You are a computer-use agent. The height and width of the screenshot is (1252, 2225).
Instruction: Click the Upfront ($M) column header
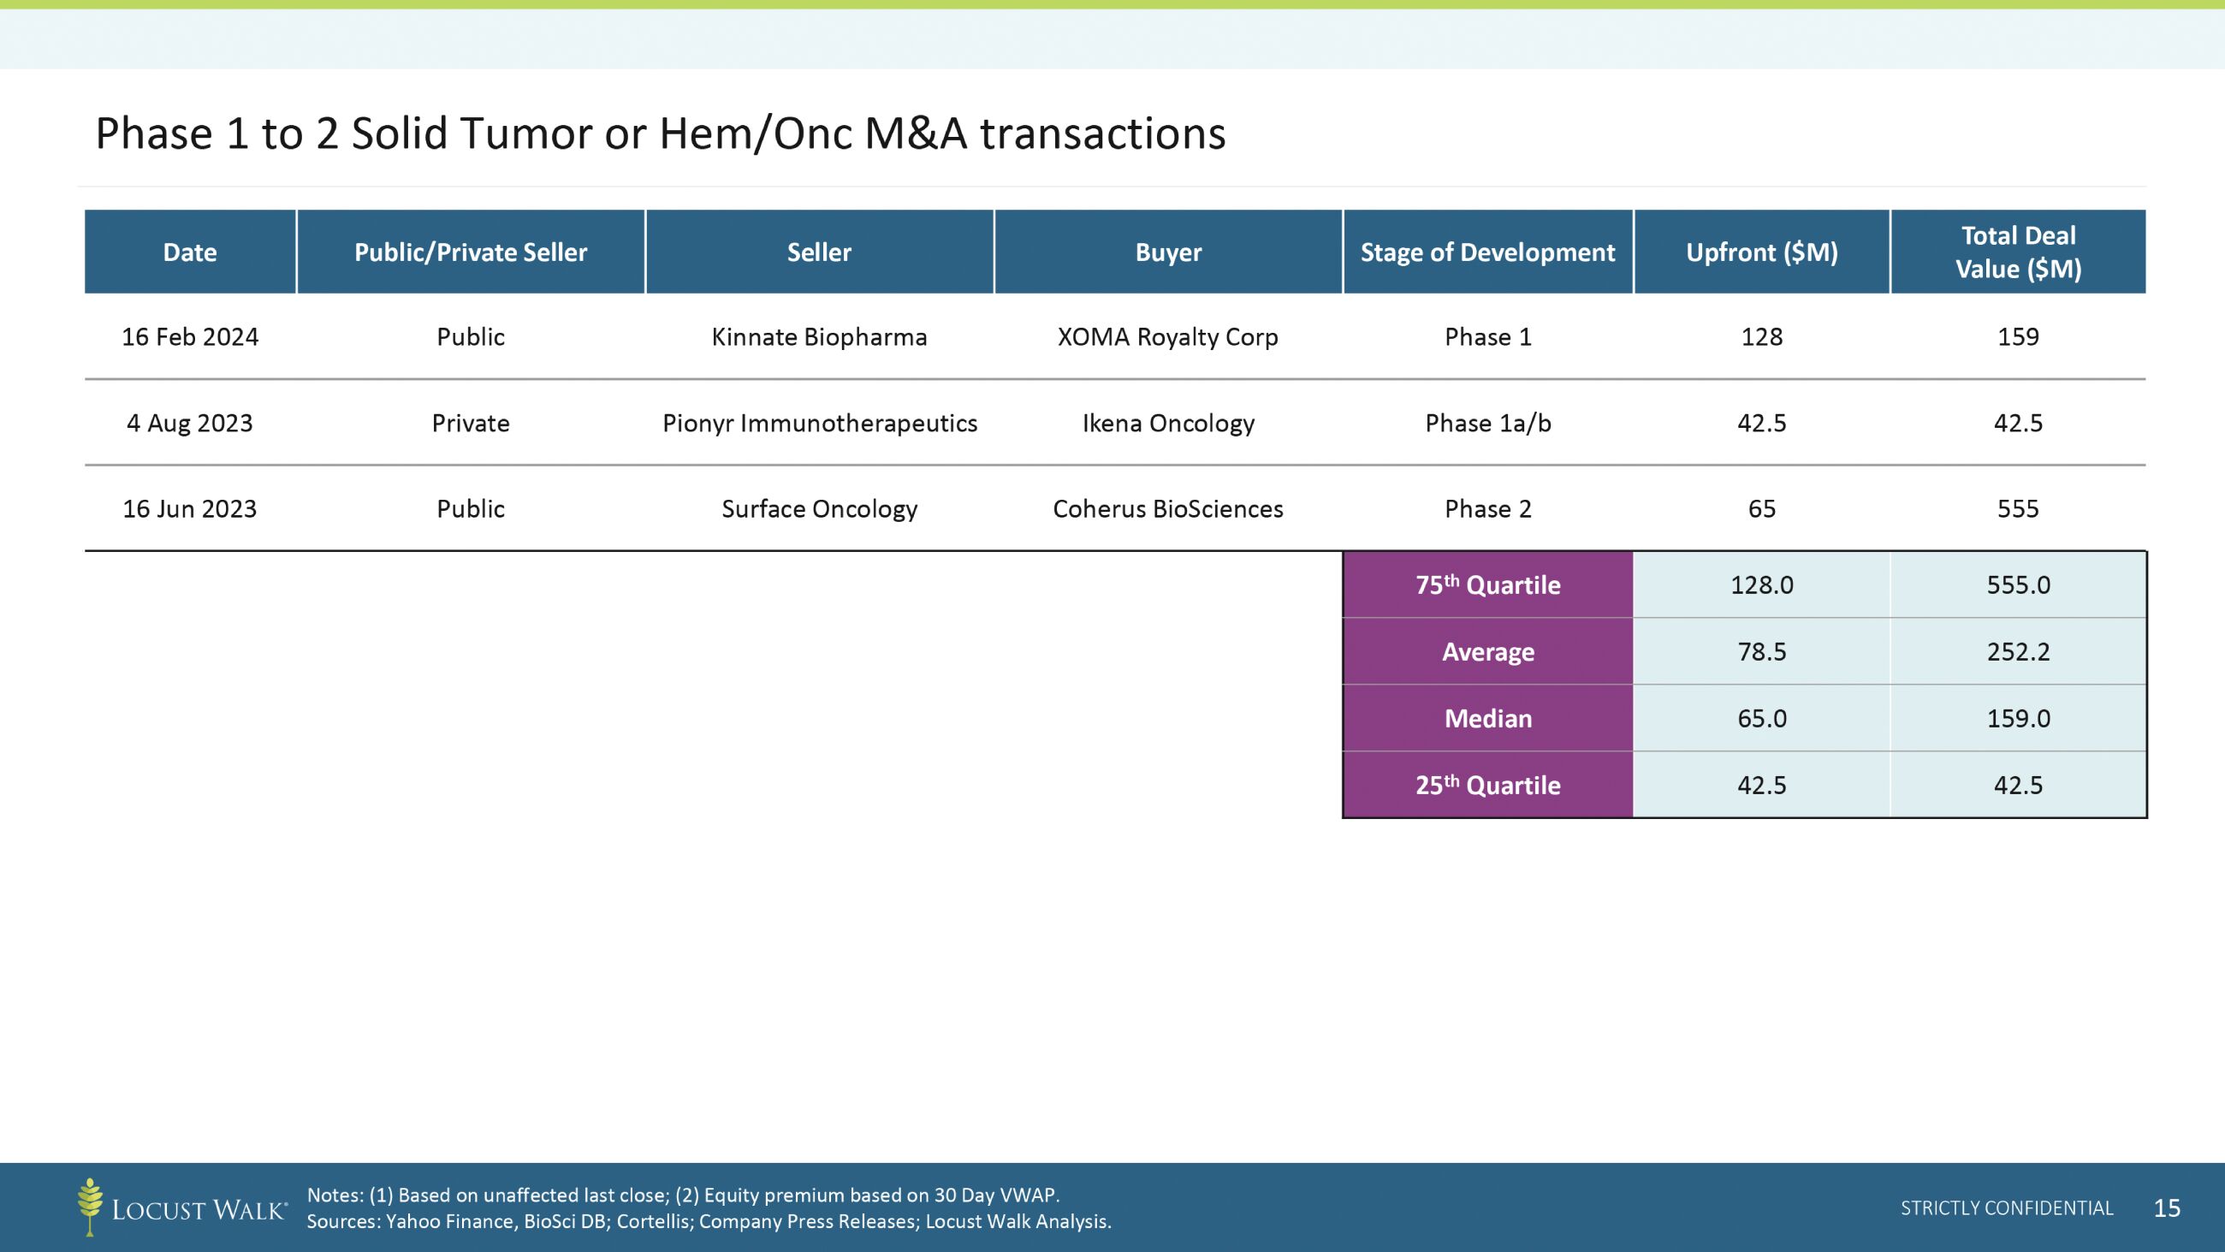pos(1761,252)
